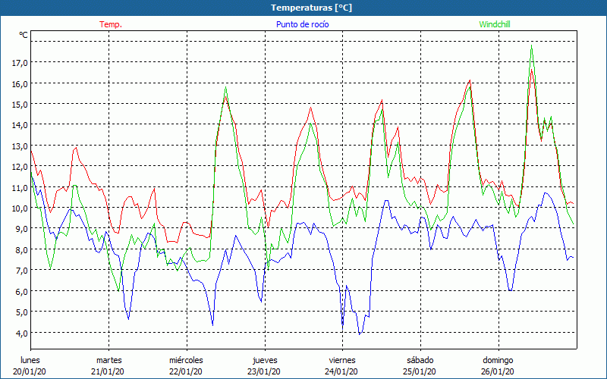Click the 7,0 y-axis value
This screenshot has width=607, height=379.
coord(22,271)
